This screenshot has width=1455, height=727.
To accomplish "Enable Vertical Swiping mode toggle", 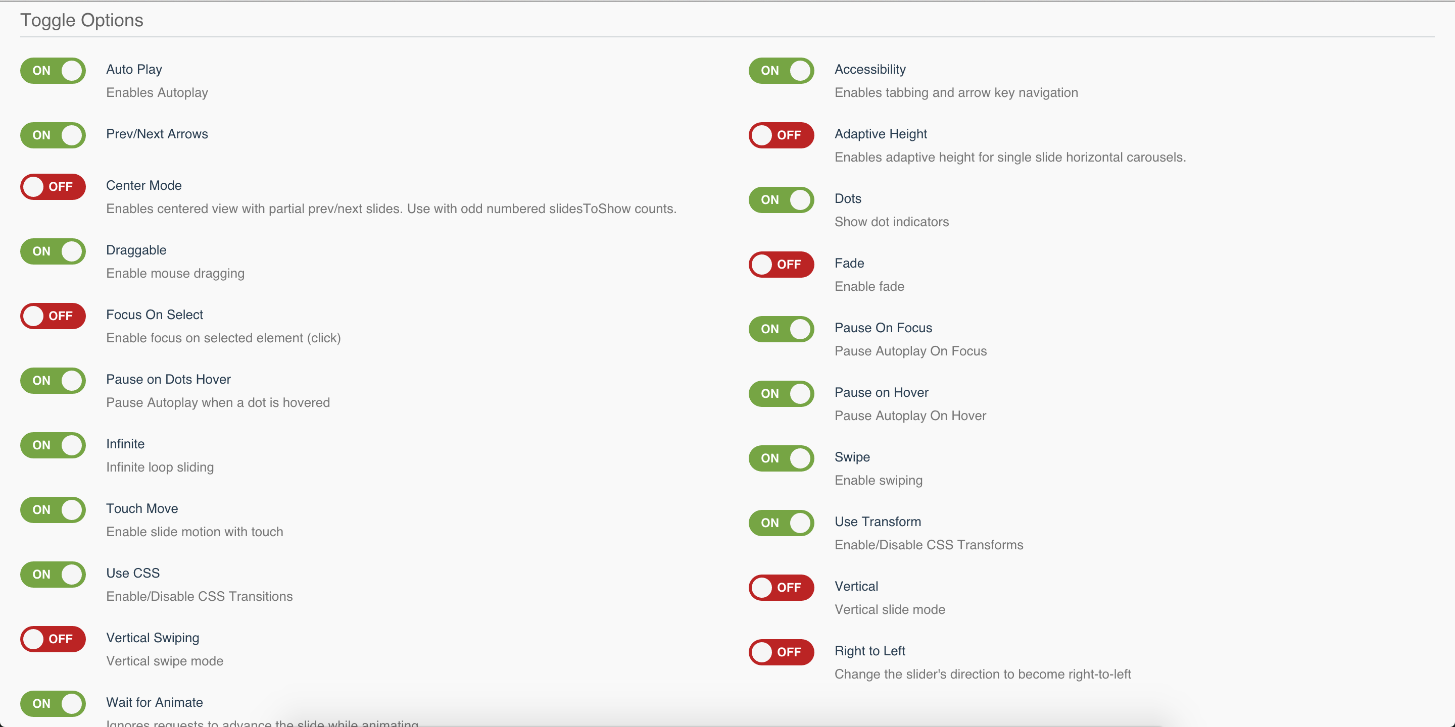I will point(53,639).
